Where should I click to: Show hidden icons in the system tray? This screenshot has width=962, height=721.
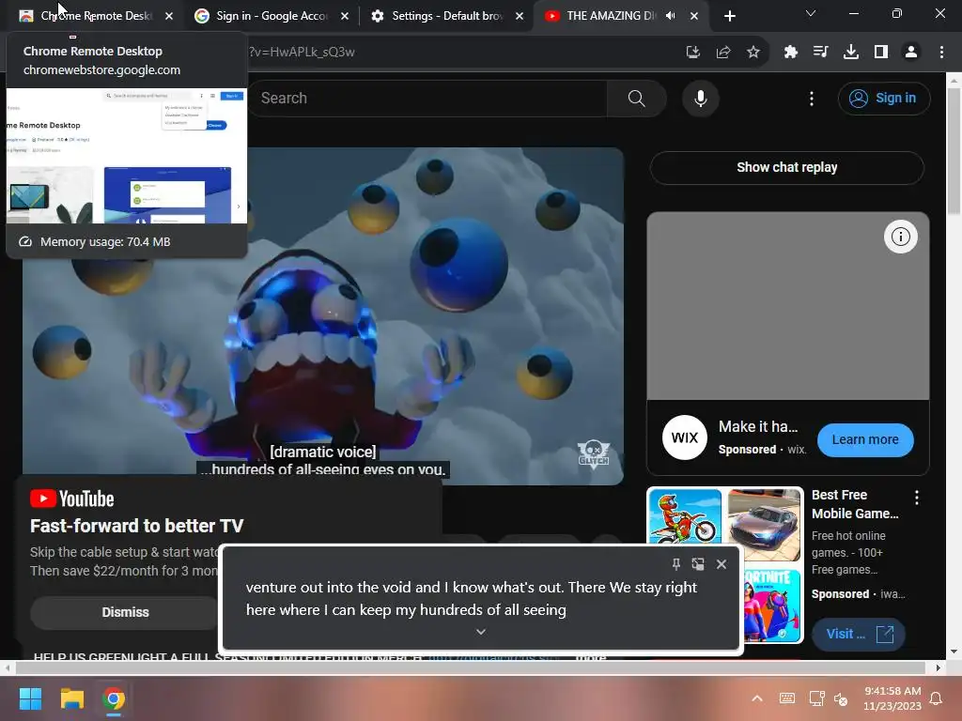(x=757, y=698)
